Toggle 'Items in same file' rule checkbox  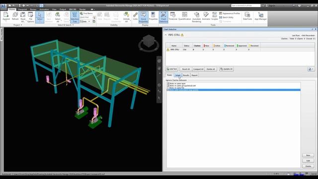pyautogui.click(x=168, y=88)
